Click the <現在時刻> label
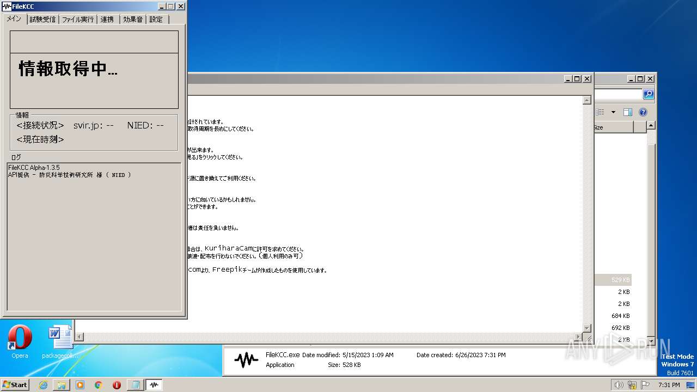The width and height of the screenshot is (697, 392). (x=40, y=139)
